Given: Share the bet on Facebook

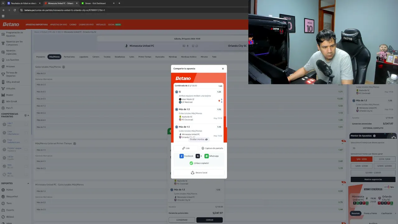Looking at the screenshot, I should (186, 156).
